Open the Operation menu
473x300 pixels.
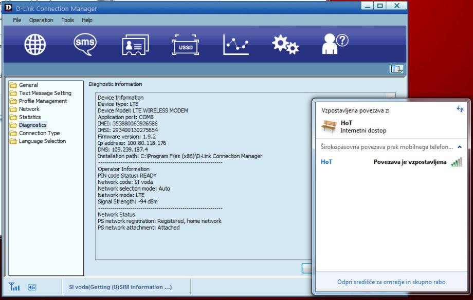coord(41,20)
